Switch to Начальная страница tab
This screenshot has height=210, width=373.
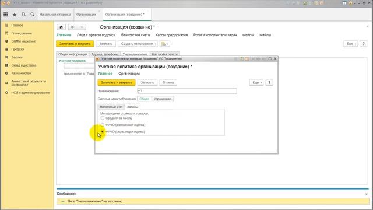click(x=55, y=15)
